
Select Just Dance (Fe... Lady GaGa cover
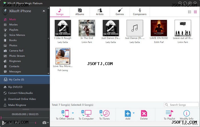pos(111,28)
